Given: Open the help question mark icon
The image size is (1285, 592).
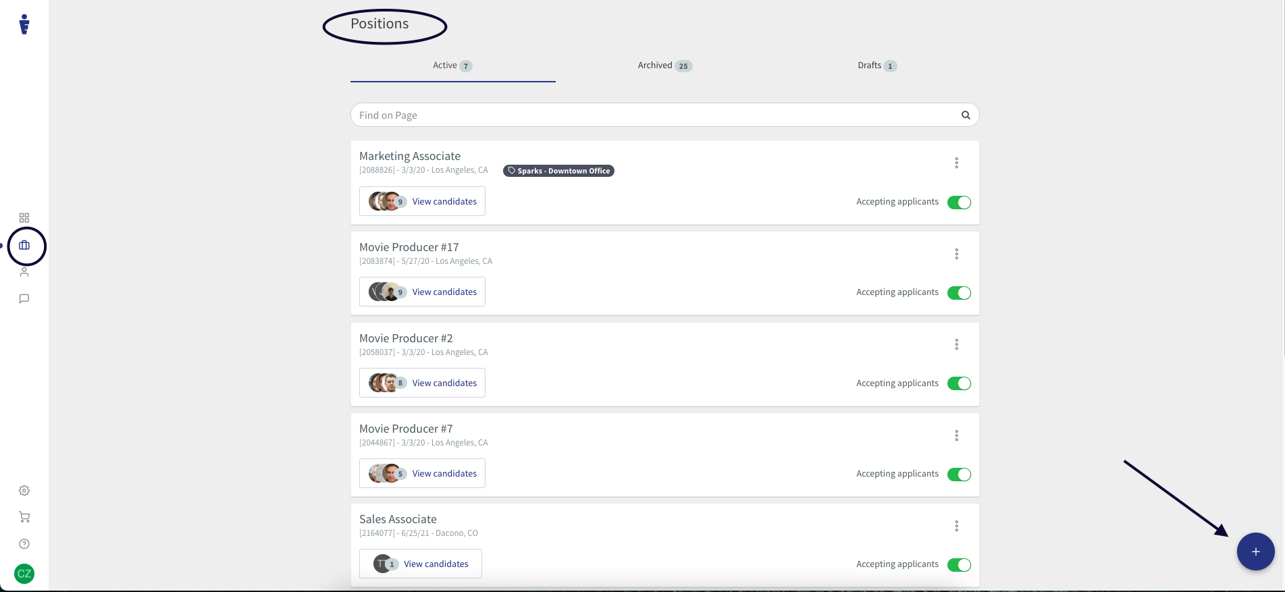Looking at the screenshot, I should [24, 544].
